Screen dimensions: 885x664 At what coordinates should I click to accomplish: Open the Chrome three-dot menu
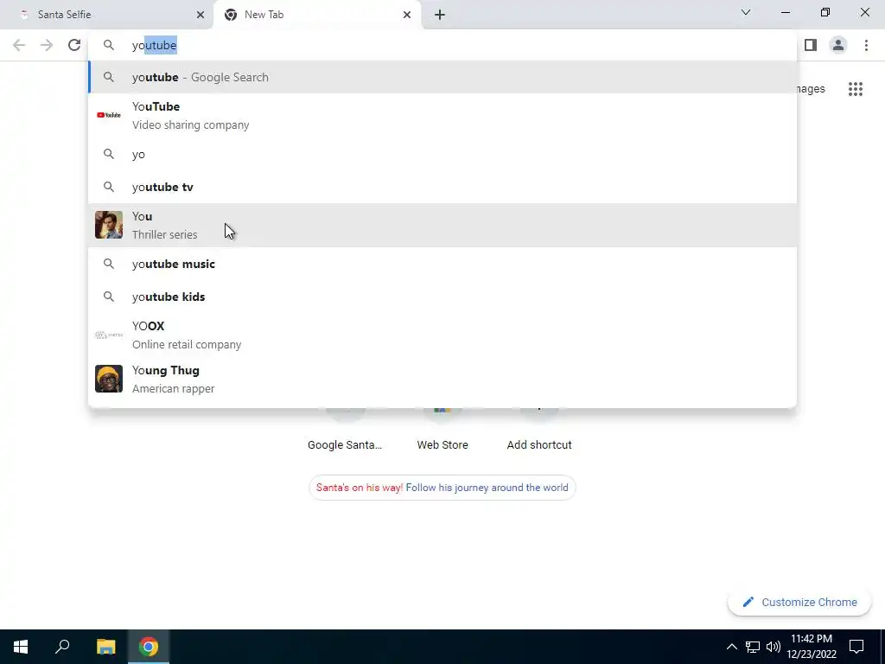(866, 45)
